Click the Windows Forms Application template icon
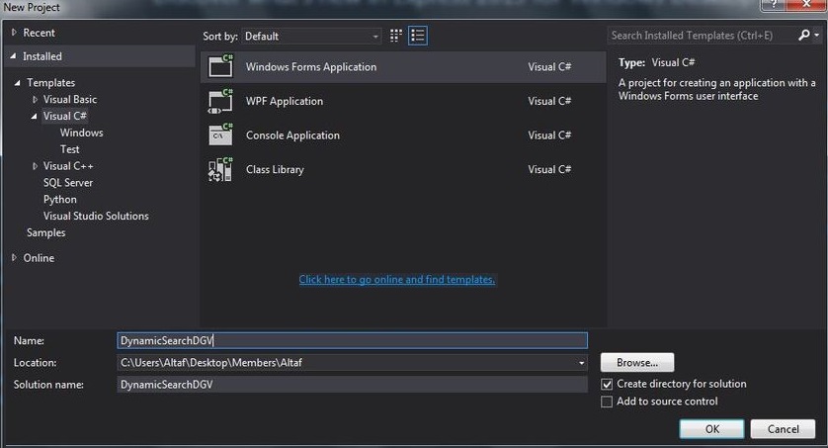Image resolution: width=828 pixels, height=448 pixels. click(219, 67)
